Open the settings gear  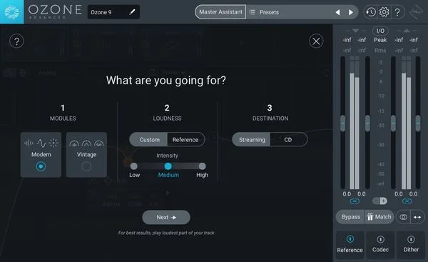point(384,12)
